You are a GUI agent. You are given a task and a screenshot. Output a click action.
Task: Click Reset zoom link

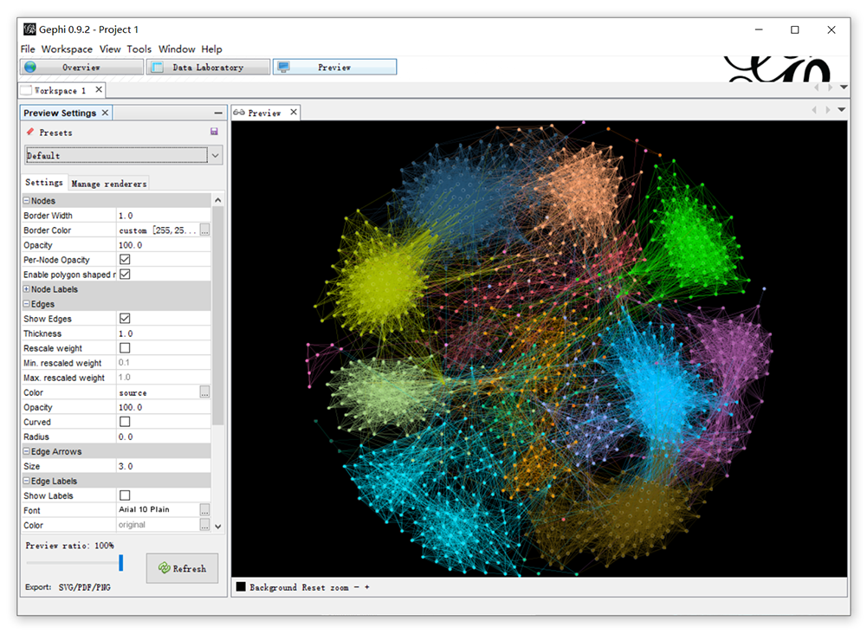tap(325, 587)
